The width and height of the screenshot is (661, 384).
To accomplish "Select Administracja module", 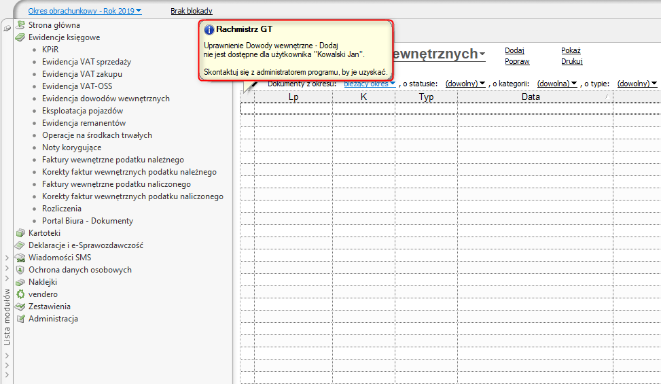I will click(53, 318).
